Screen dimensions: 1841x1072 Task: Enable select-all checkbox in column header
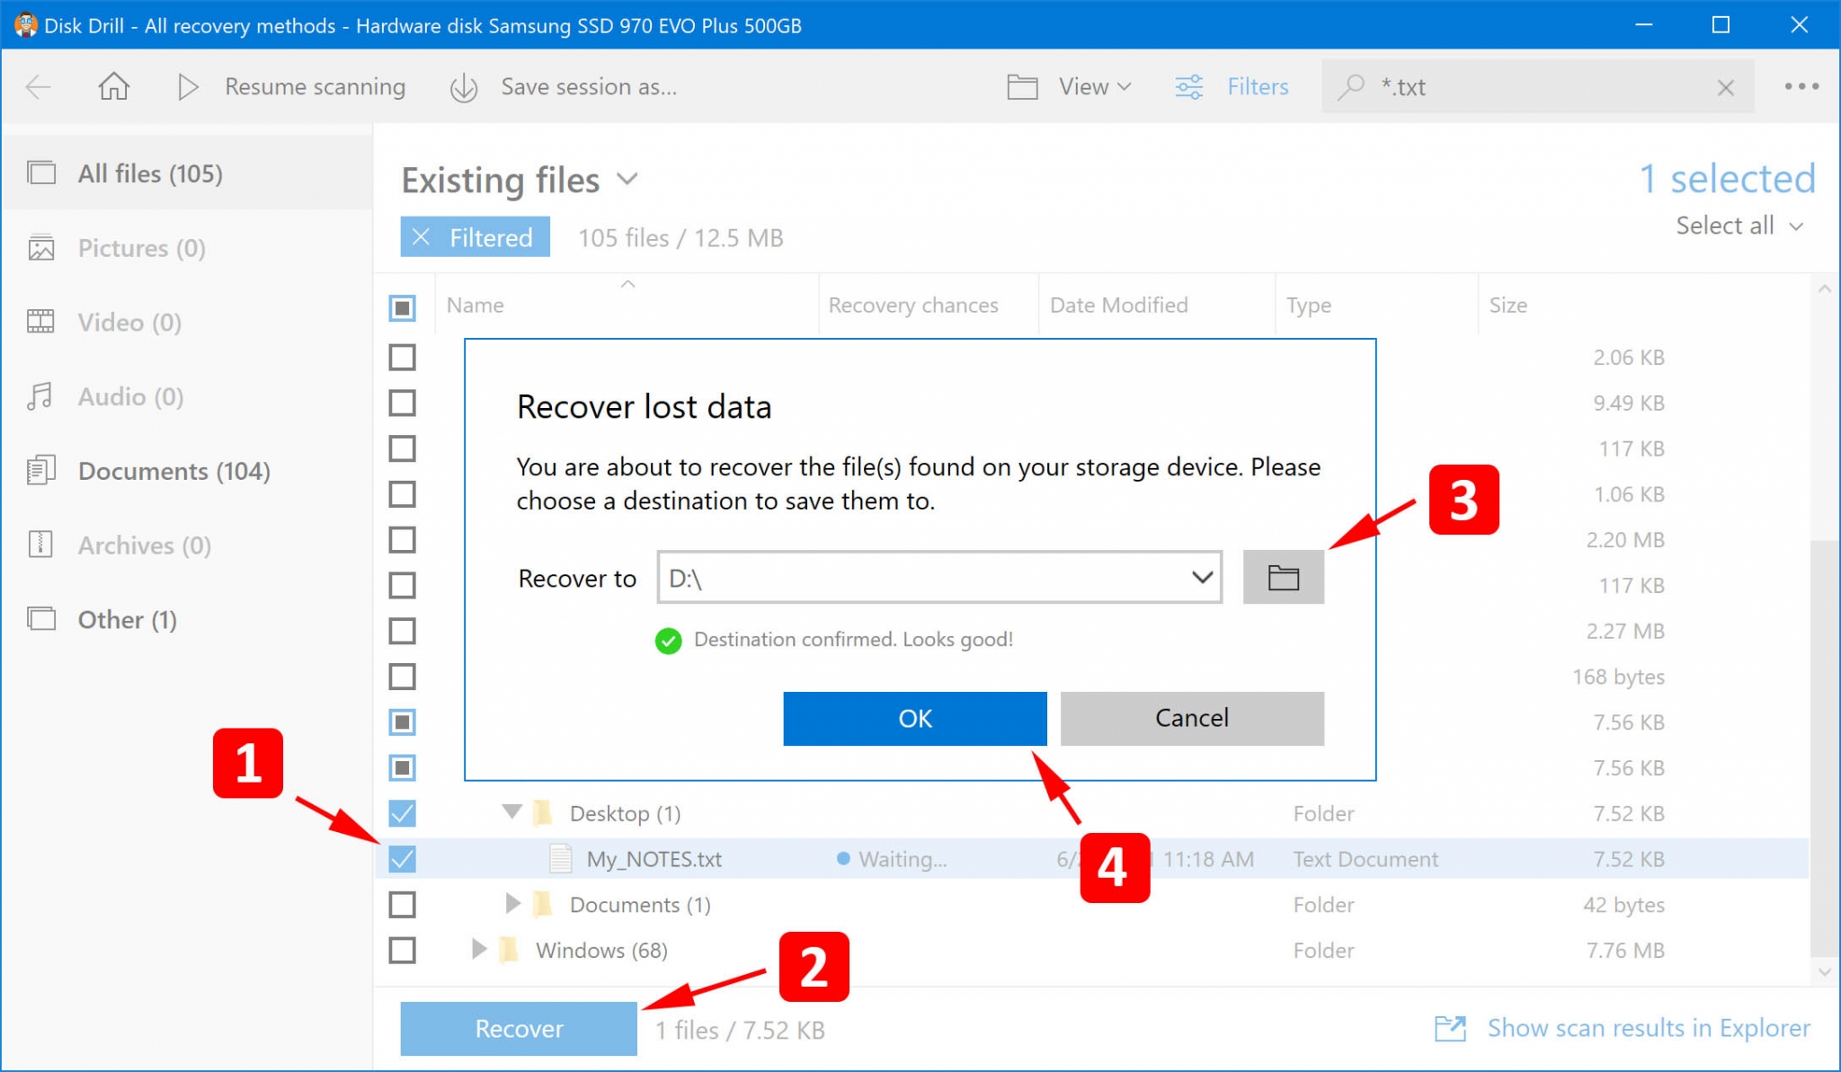pyautogui.click(x=402, y=306)
